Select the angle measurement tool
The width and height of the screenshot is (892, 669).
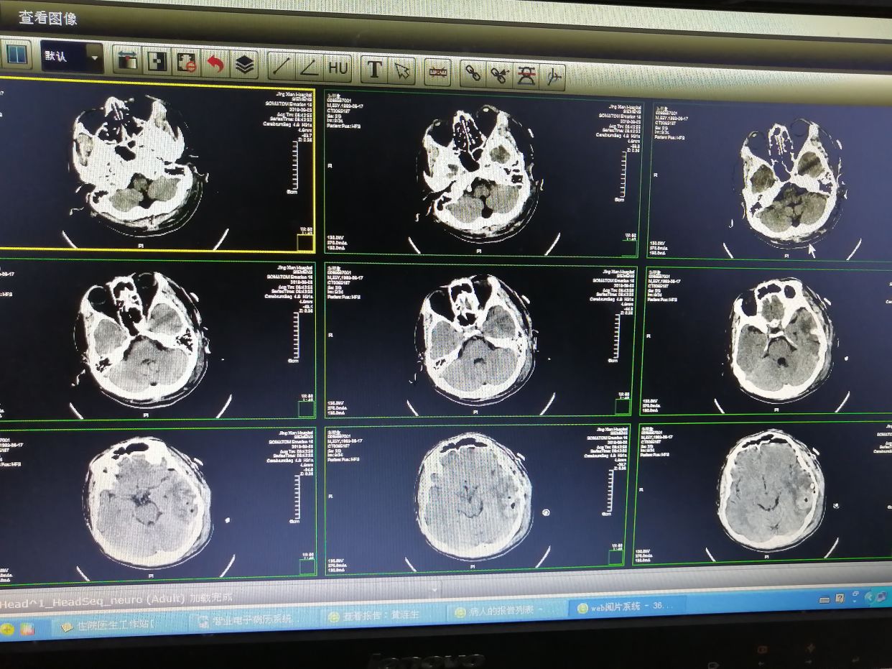[x=310, y=68]
